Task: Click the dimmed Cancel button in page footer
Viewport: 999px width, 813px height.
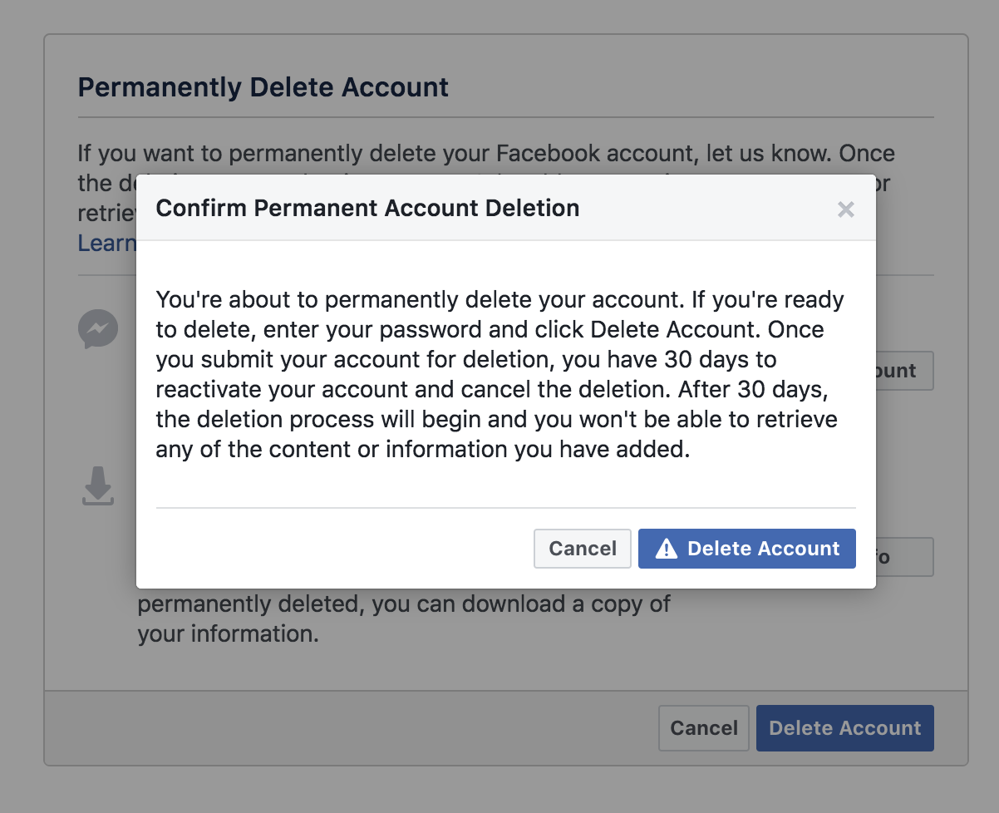Action: pos(704,728)
